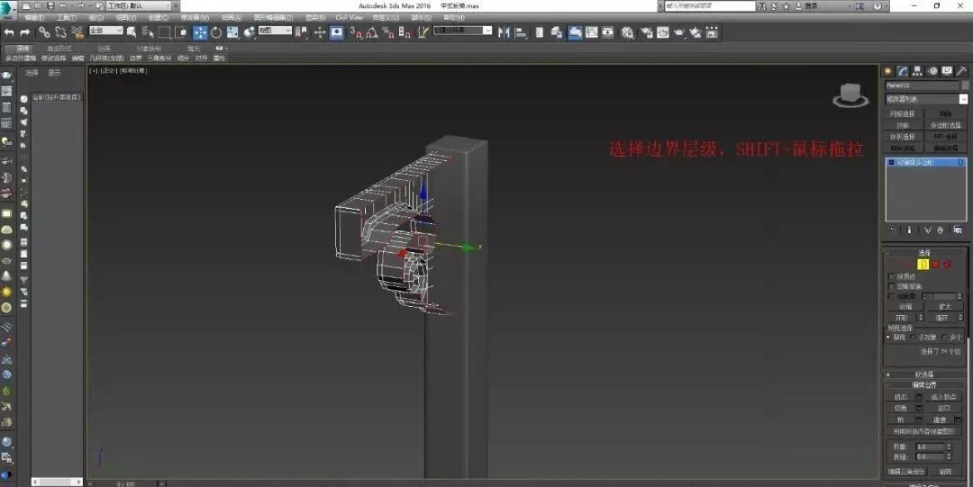Screen dimensions: 973x487
Task: Collapse the 选择 rollout in Modify panel
Action: [x=925, y=252]
